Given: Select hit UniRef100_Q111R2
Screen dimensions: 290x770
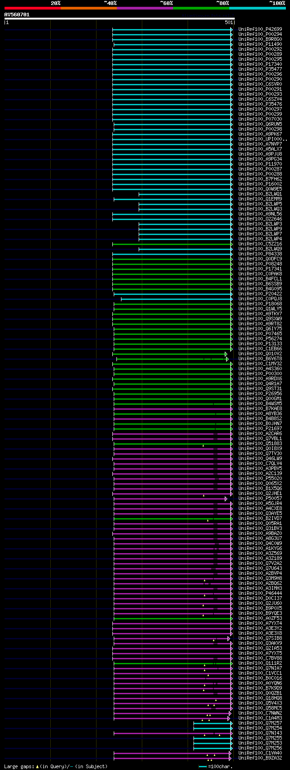Looking at the screenshot, I should pos(260,663).
